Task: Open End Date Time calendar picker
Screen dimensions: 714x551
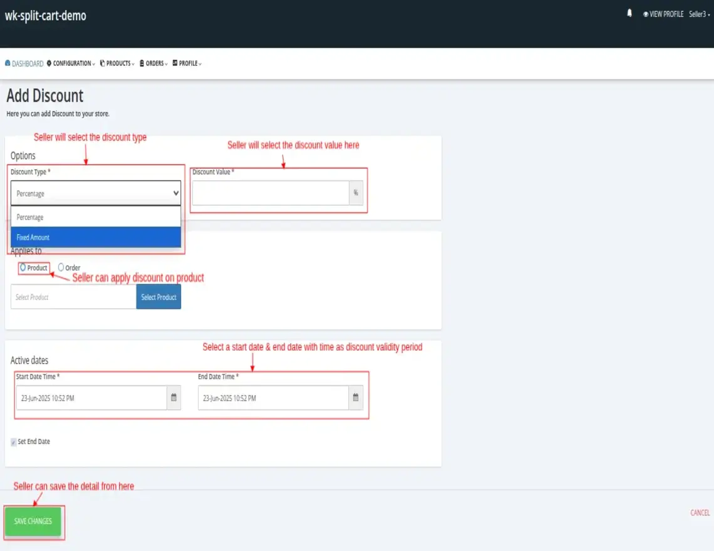Action: (x=356, y=398)
